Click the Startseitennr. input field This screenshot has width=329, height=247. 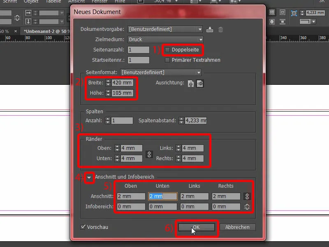tap(139, 60)
